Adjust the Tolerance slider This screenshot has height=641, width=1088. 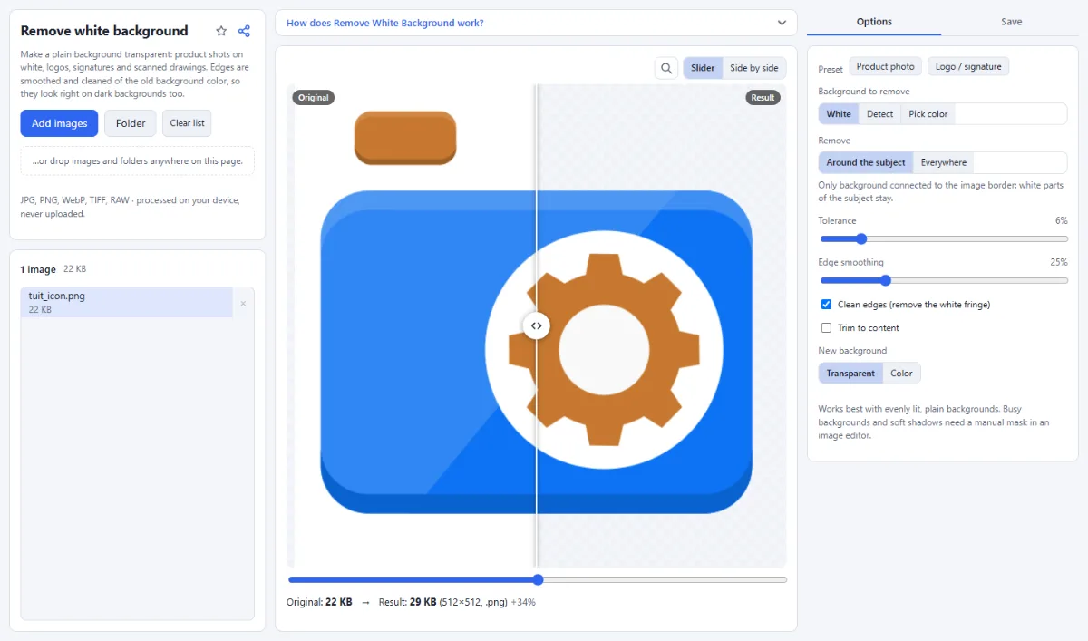point(943,239)
